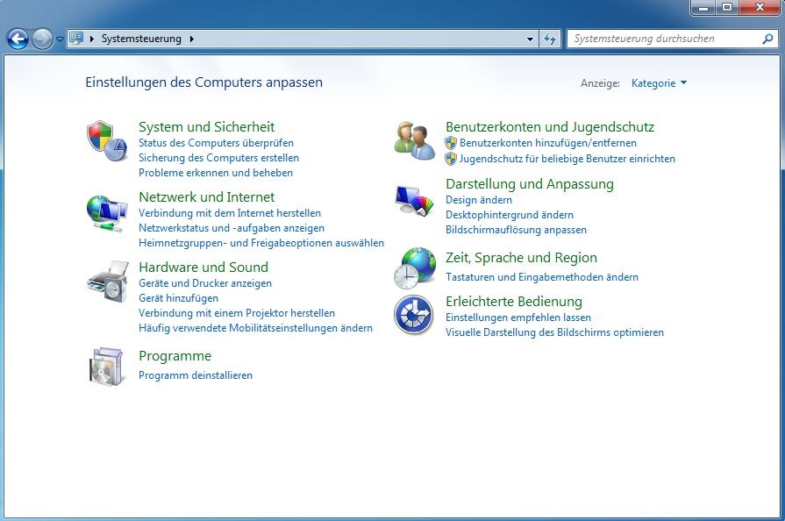Click Status des Computers überprüfen
Image resolution: width=785 pixels, height=521 pixels.
216,143
